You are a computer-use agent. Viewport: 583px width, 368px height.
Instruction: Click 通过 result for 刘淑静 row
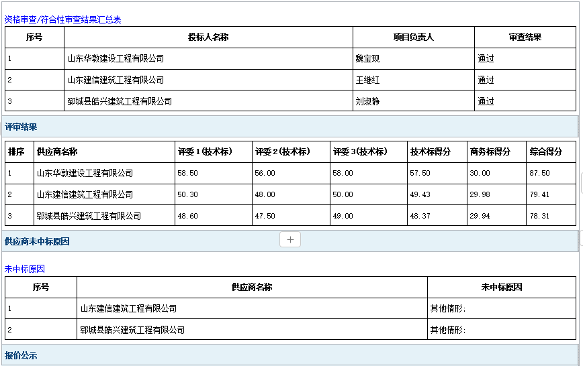[486, 102]
